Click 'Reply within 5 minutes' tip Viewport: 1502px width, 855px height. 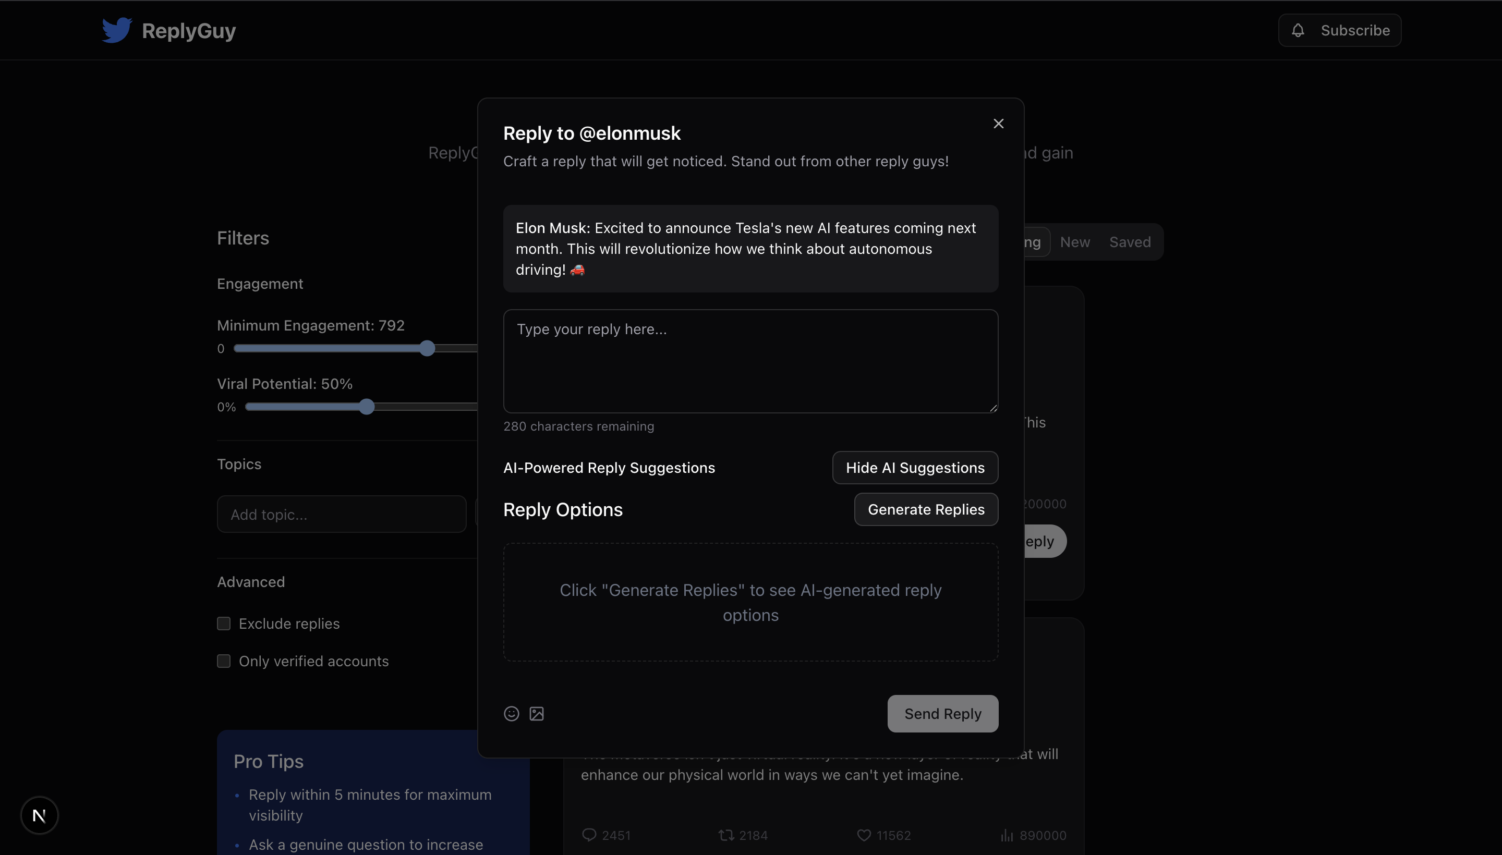pos(370,804)
